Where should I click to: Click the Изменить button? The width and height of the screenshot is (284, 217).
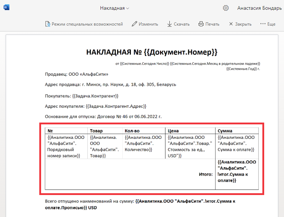point(145,24)
